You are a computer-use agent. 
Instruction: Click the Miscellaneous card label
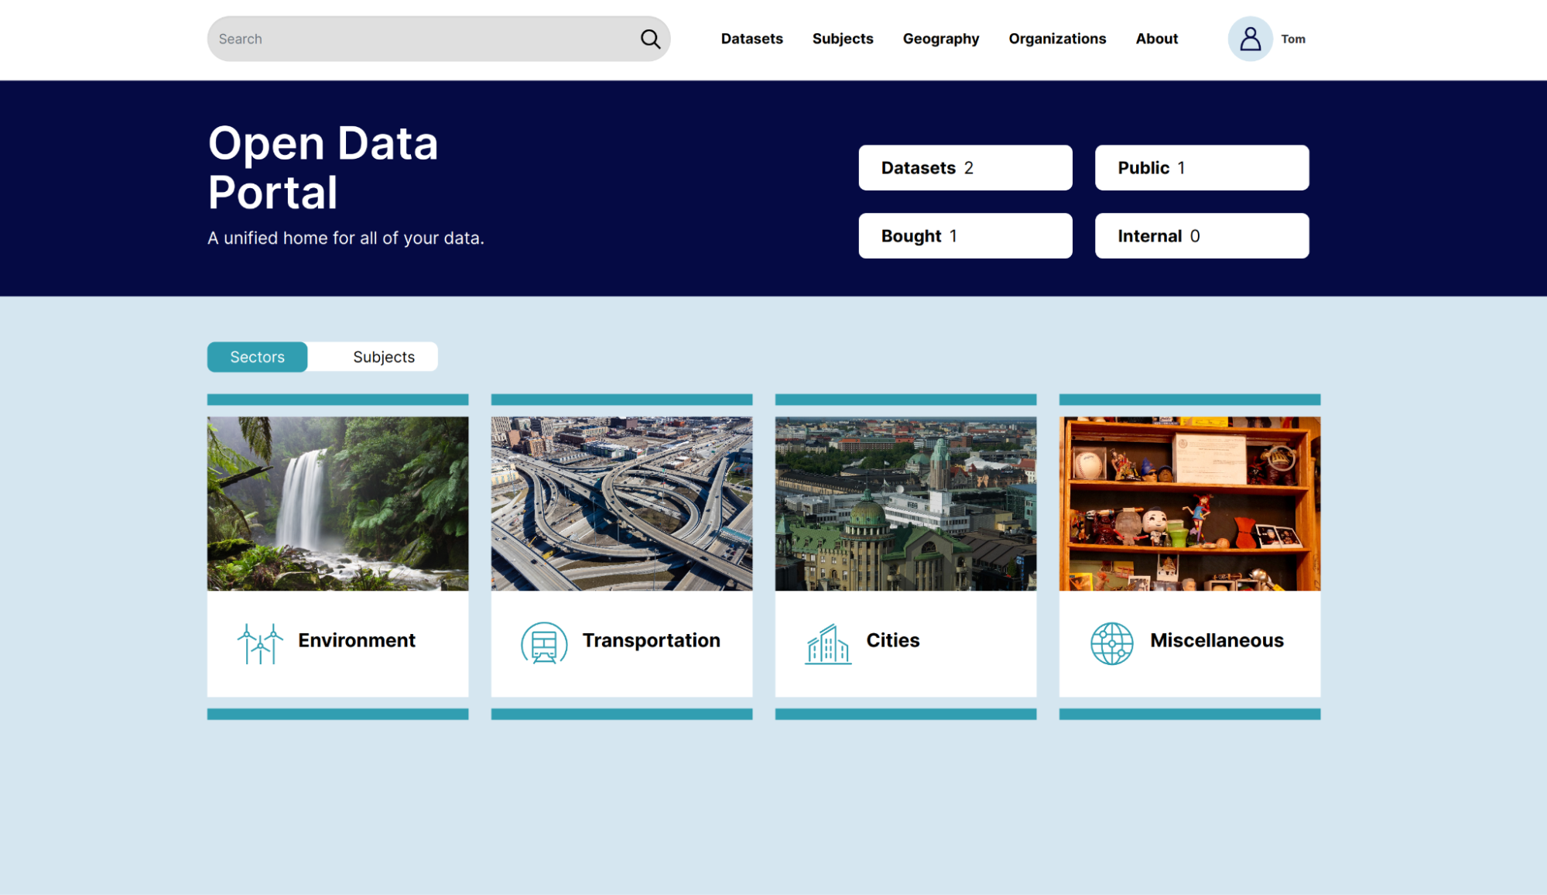pos(1217,640)
